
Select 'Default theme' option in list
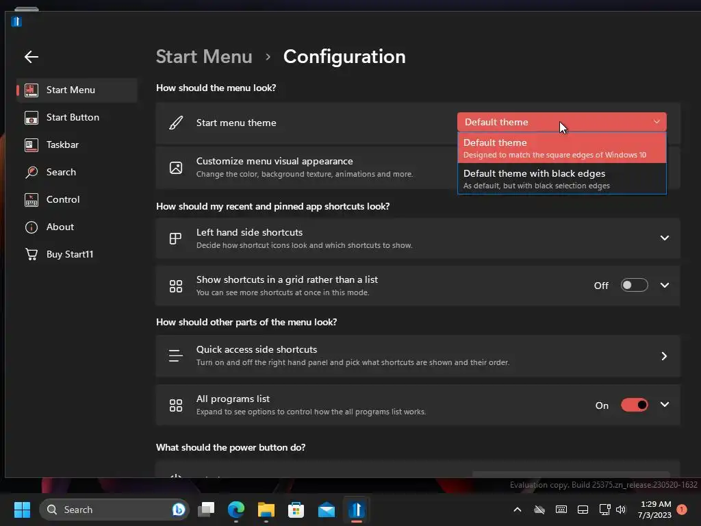click(561, 148)
